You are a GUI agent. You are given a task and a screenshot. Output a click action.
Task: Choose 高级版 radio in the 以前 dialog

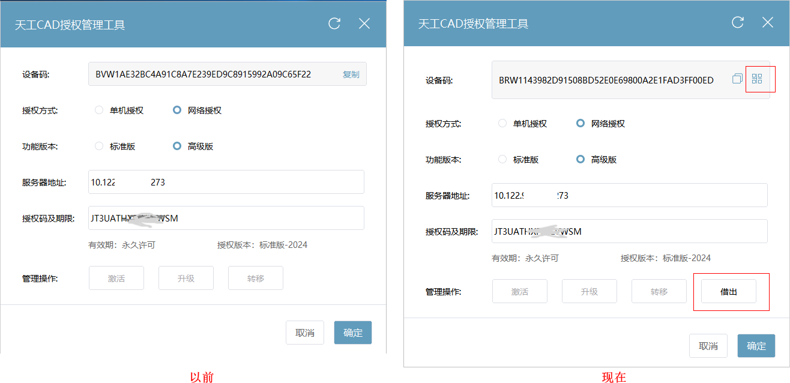click(x=177, y=146)
